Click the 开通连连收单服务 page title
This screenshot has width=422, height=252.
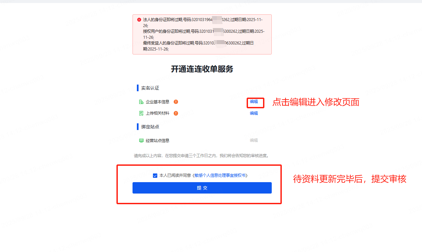202,69
